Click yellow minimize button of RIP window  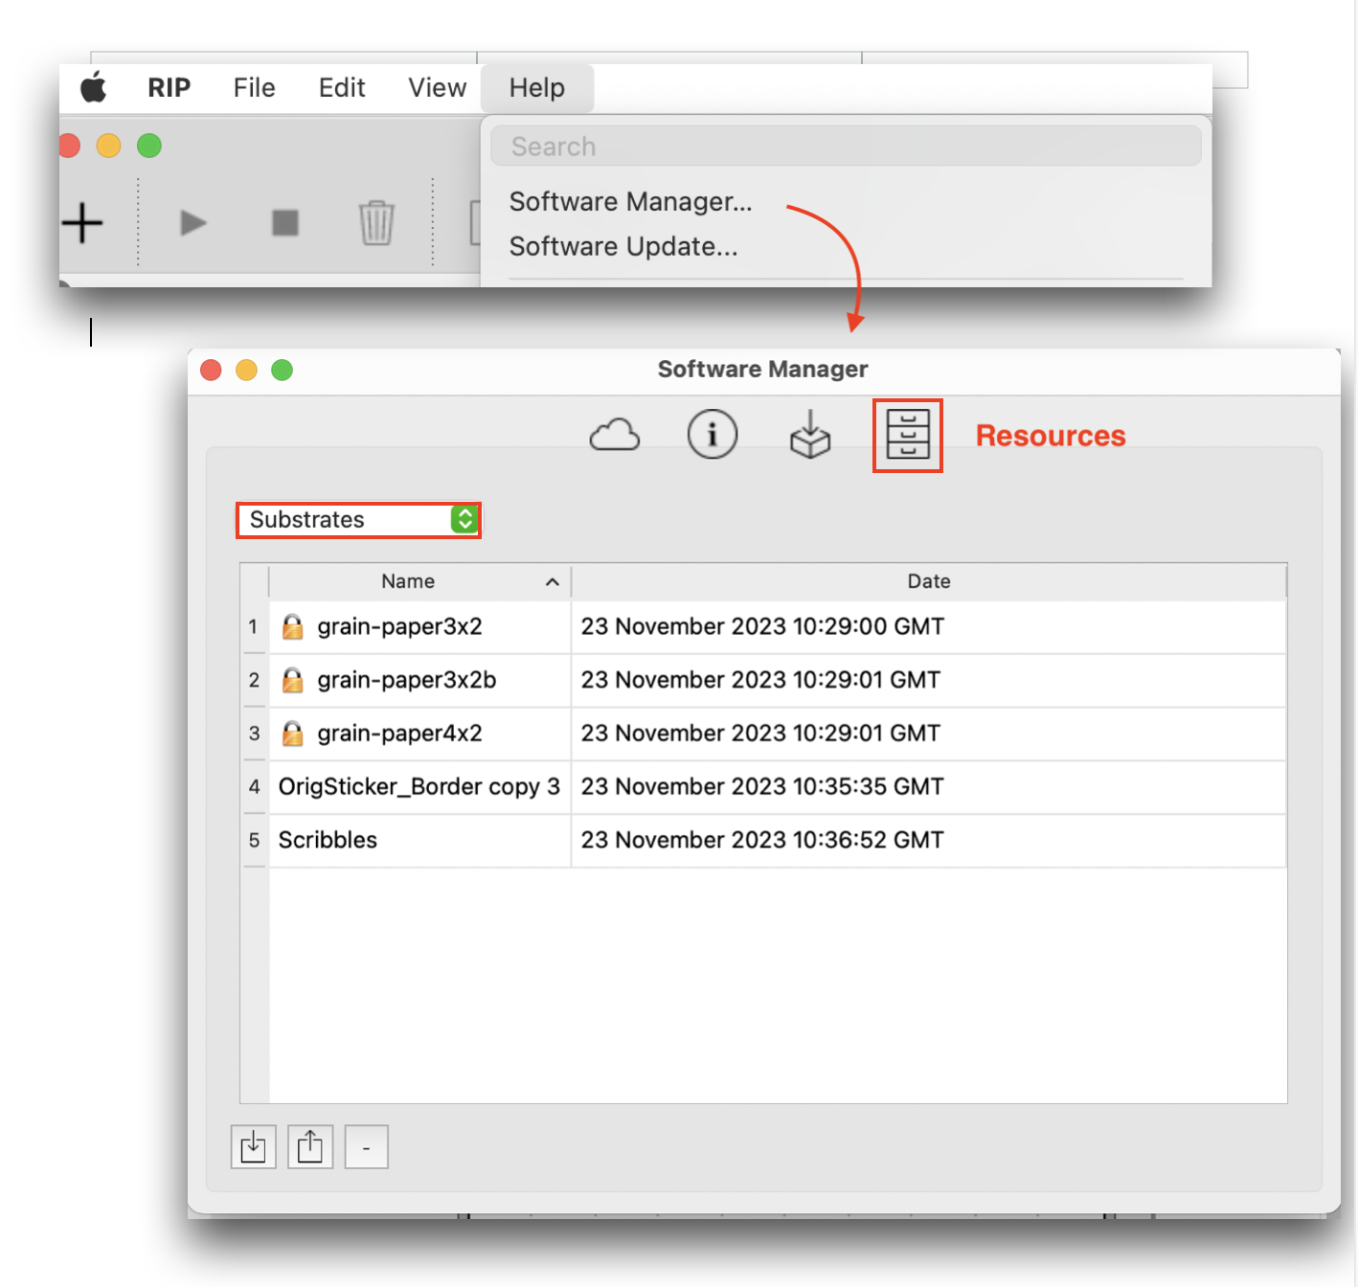tap(109, 146)
